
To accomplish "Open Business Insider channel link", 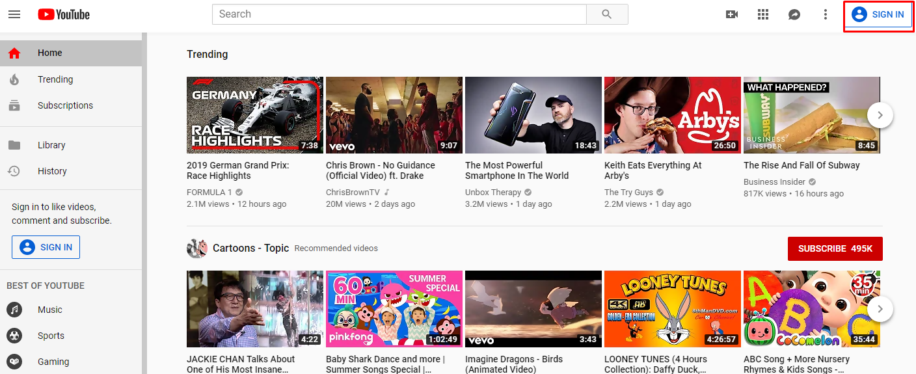I will point(774,182).
